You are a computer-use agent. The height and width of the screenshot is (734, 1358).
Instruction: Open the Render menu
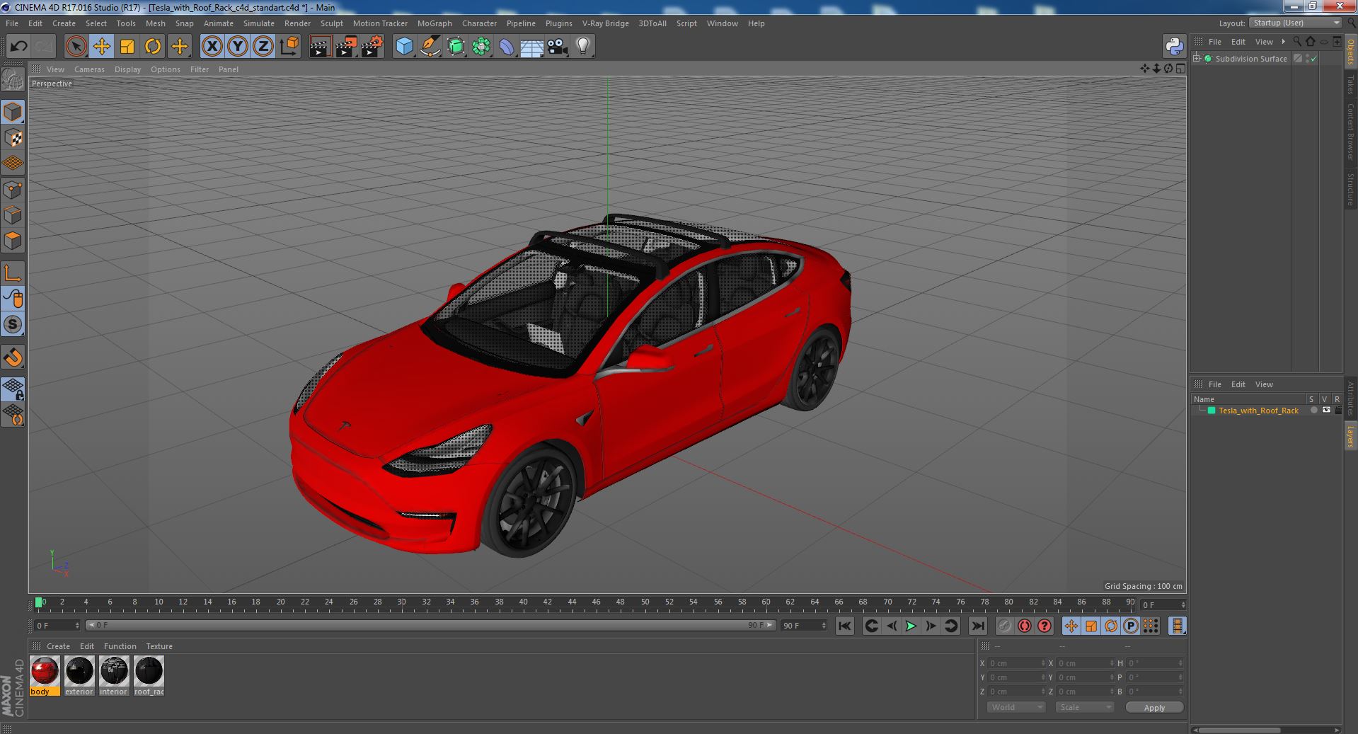pos(297,23)
